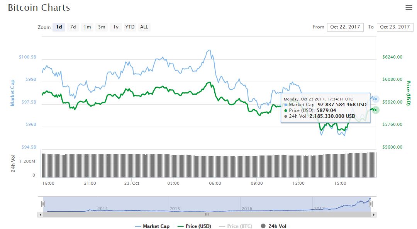Click the $6240.00 price axis label
The width and height of the screenshot is (417, 229).
tap(392, 57)
